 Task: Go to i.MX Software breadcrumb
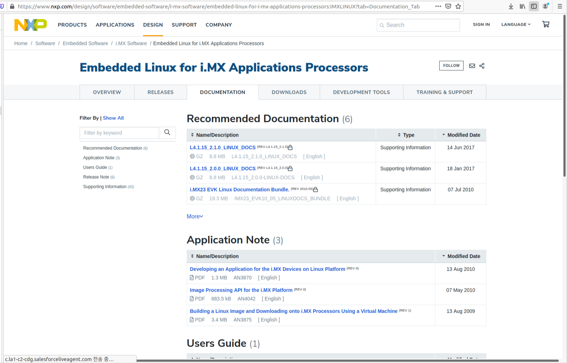[x=131, y=43]
